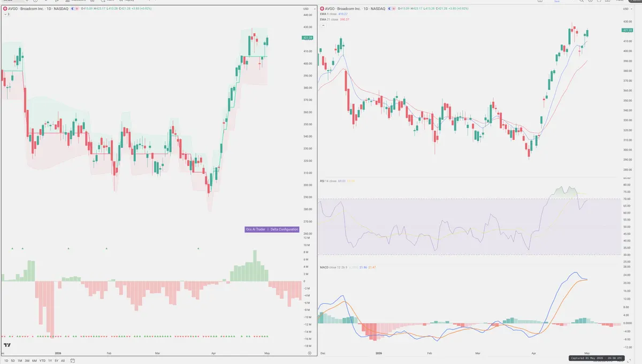642x364 pixels.
Task: Select the 1Y date range
Action: [50, 361]
